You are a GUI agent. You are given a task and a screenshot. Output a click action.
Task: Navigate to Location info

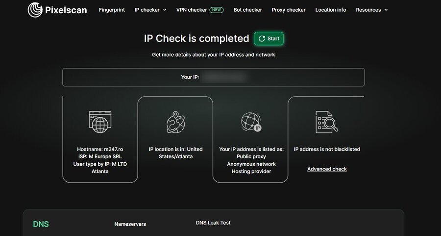(x=331, y=10)
